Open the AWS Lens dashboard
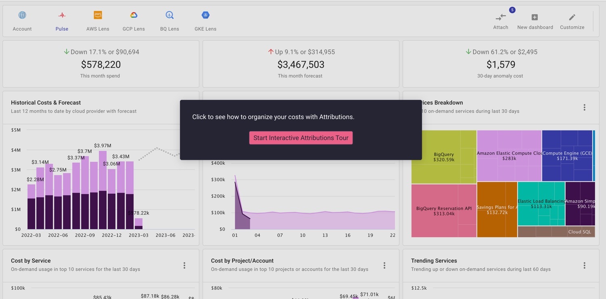 coord(98,15)
